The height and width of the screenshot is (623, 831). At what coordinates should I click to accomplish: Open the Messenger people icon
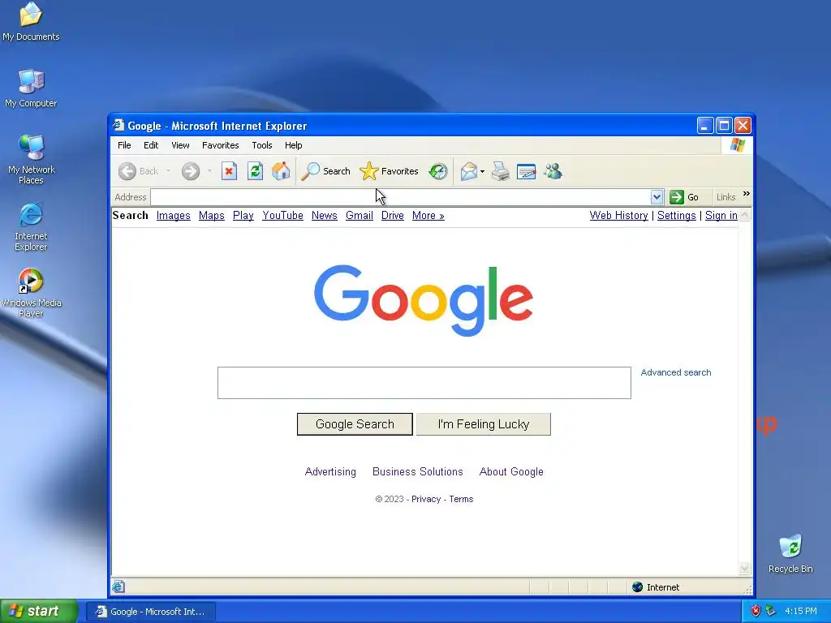point(553,171)
